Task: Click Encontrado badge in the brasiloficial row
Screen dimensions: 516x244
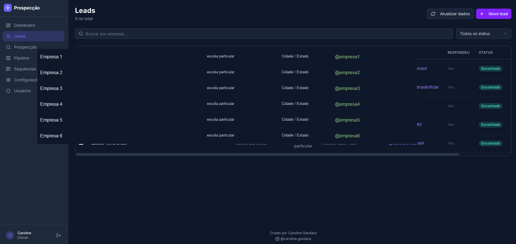Action: (490, 87)
